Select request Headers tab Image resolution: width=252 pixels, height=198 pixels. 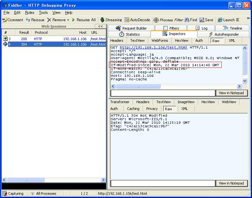pyautogui.click(x=117, y=40)
